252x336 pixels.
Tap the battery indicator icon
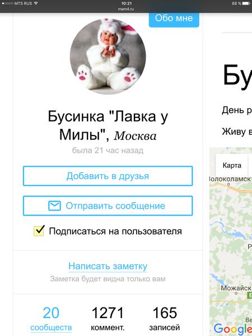pos(246,3)
